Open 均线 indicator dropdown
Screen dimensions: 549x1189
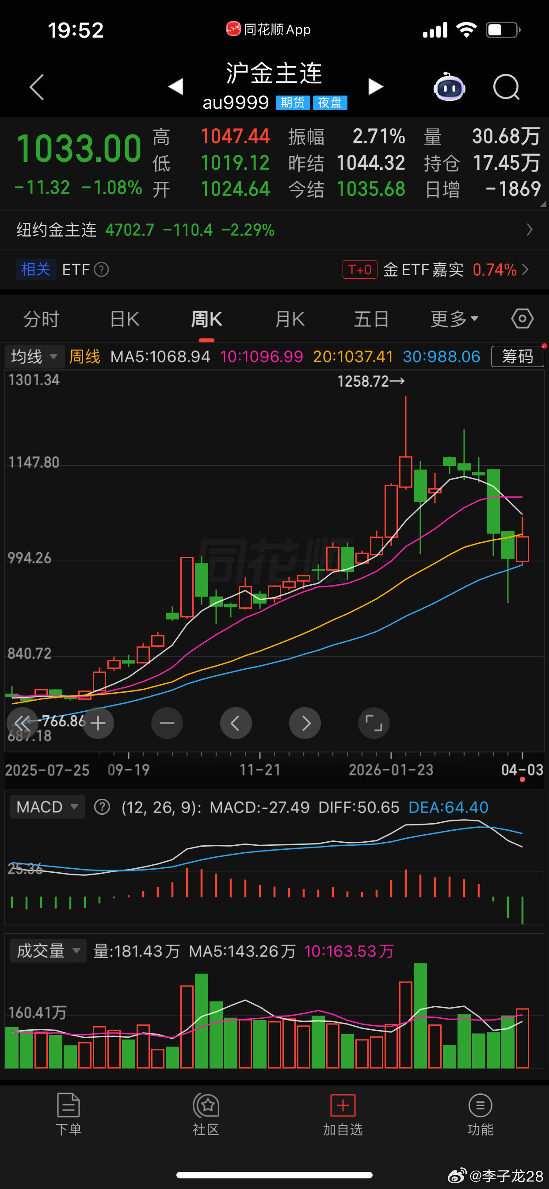coord(34,357)
